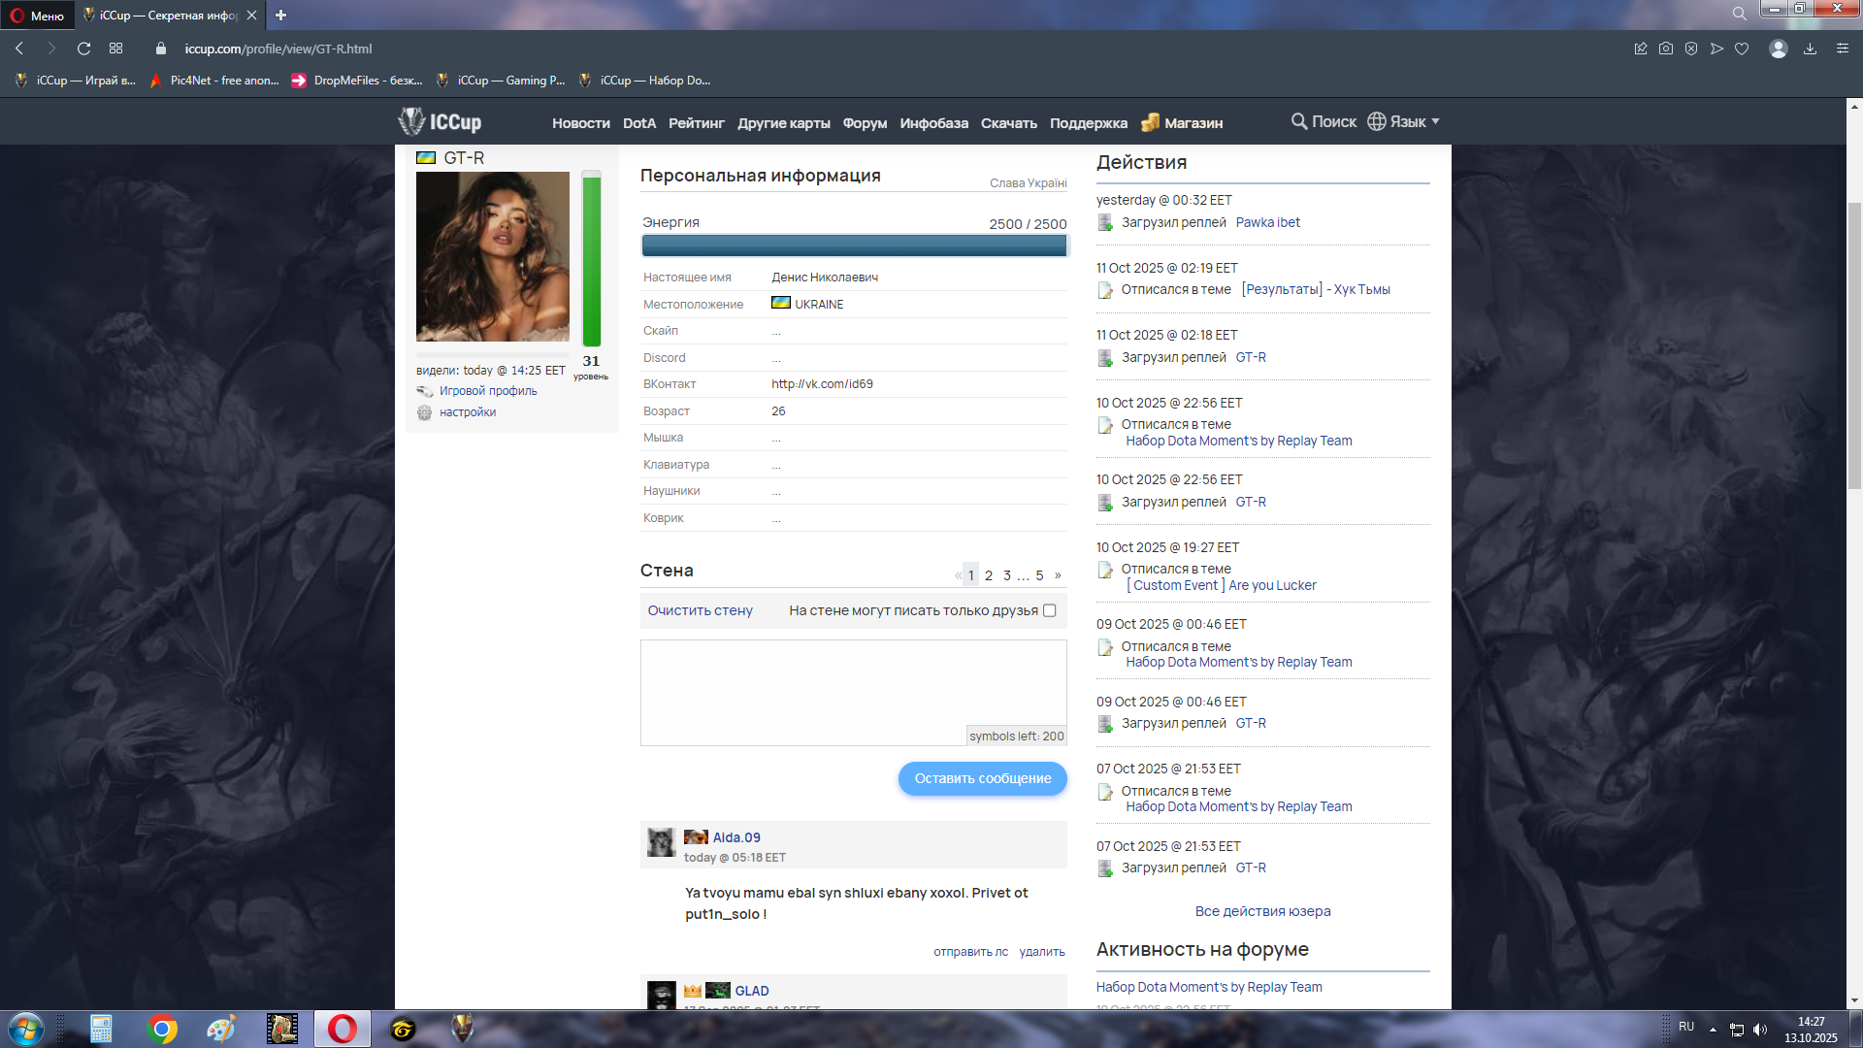Image resolution: width=1863 pixels, height=1048 pixels.
Task: Toggle friends-only wall writing checkbox
Action: [x=1049, y=610]
